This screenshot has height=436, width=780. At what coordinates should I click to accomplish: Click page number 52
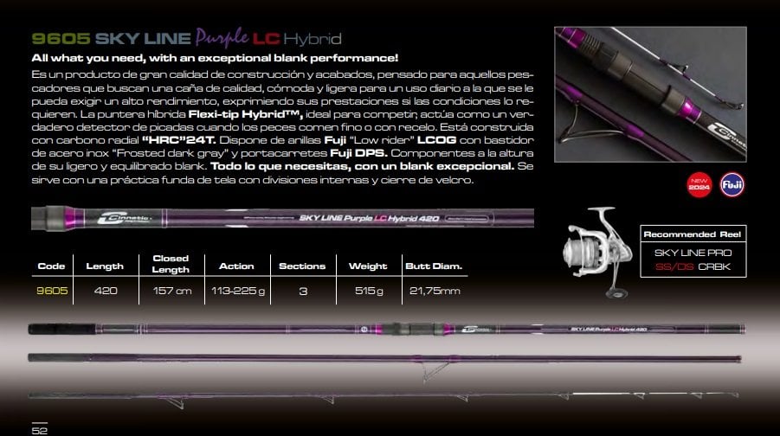[39, 430]
